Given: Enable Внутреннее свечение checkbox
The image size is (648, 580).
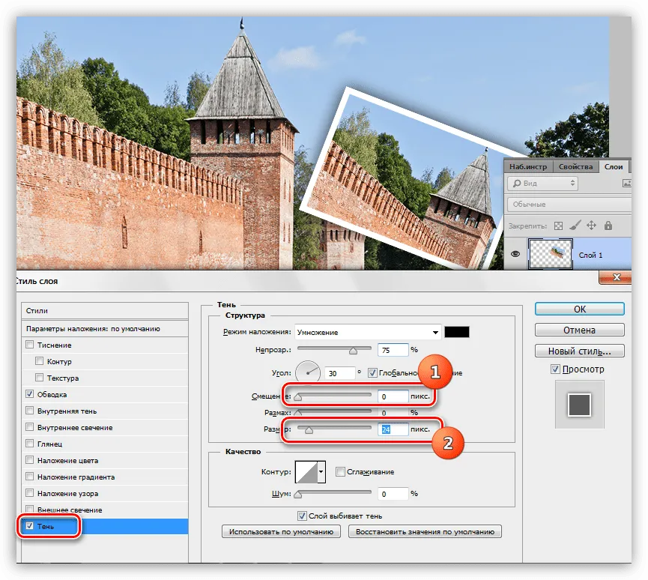Looking at the screenshot, I should click(x=30, y=426).
